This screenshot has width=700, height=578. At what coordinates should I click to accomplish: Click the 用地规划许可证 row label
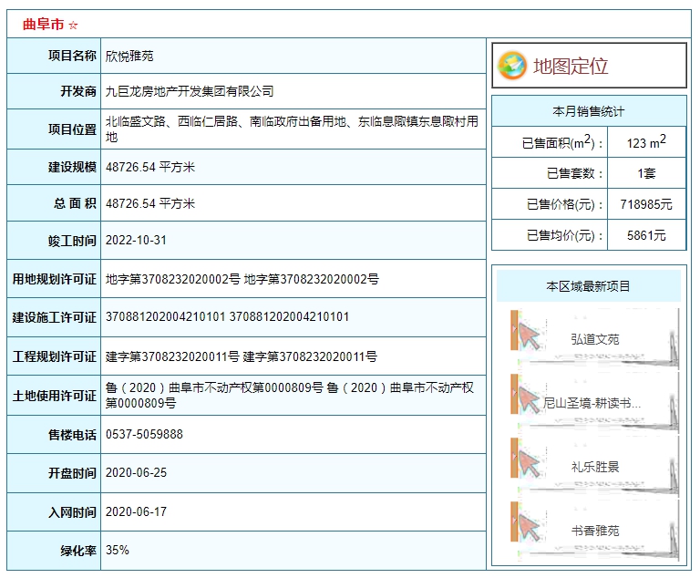tap(54, 279)
